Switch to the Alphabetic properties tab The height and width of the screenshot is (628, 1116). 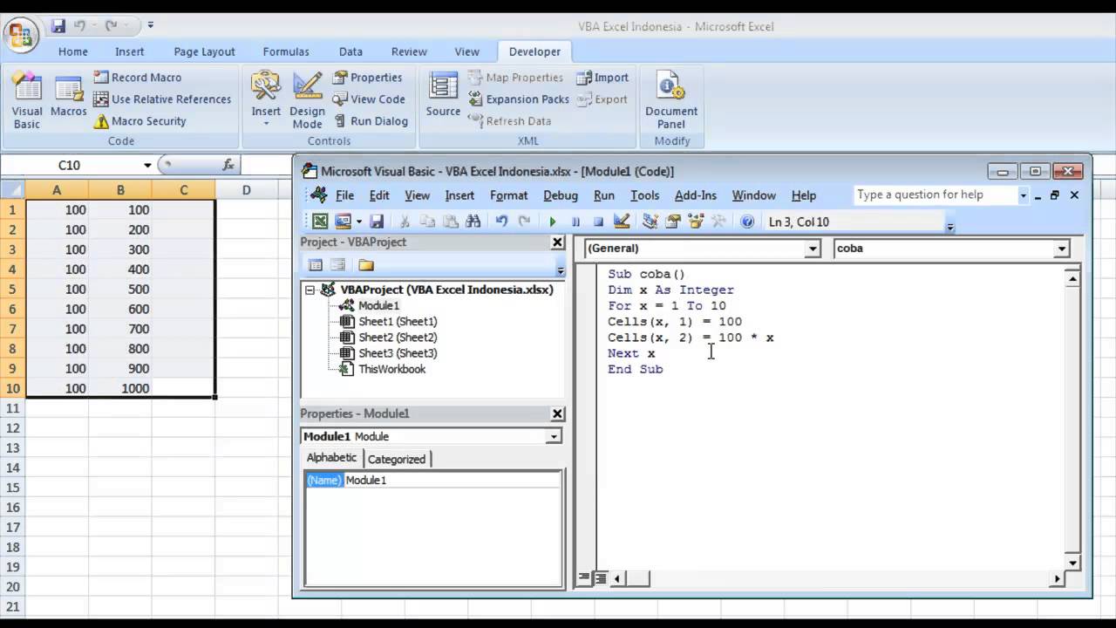(331, 458)
